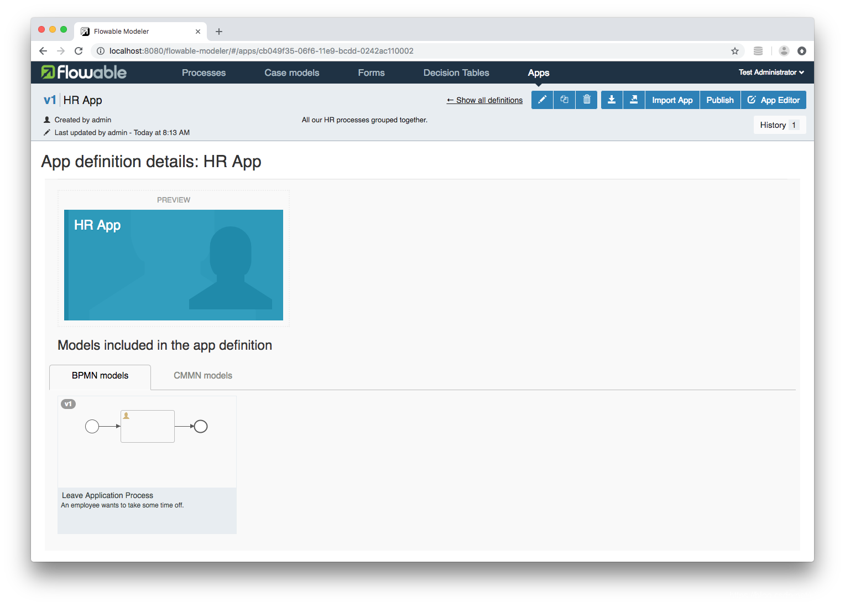Click the App definition details heading
This screenshot has height=606, width=845.
pyautogui.click(x=151, y=162)
